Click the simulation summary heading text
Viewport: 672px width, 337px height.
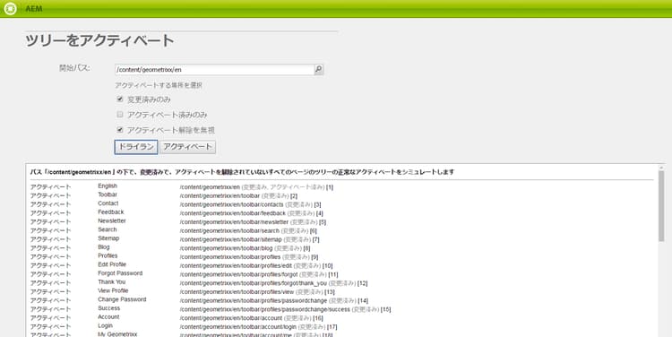tap(242, 172)
